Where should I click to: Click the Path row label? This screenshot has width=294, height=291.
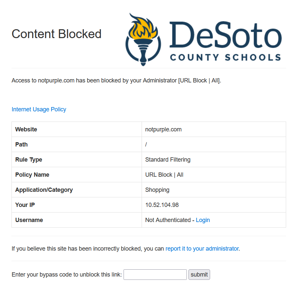coord(21,145)
